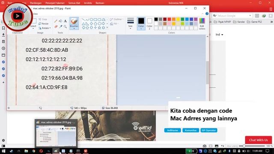
Task: Open the Penunjuk Halaman menu
Action: [x=55, y=3]
